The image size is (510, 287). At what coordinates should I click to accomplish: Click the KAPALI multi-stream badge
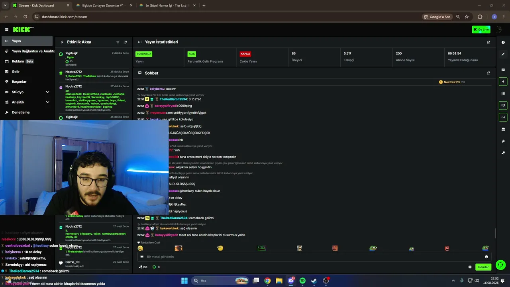click(245, 54)
